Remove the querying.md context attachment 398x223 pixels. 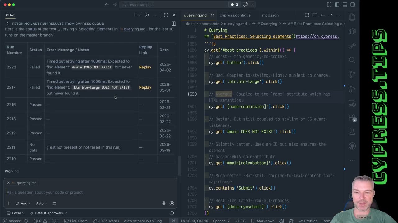tap(8, 183)
